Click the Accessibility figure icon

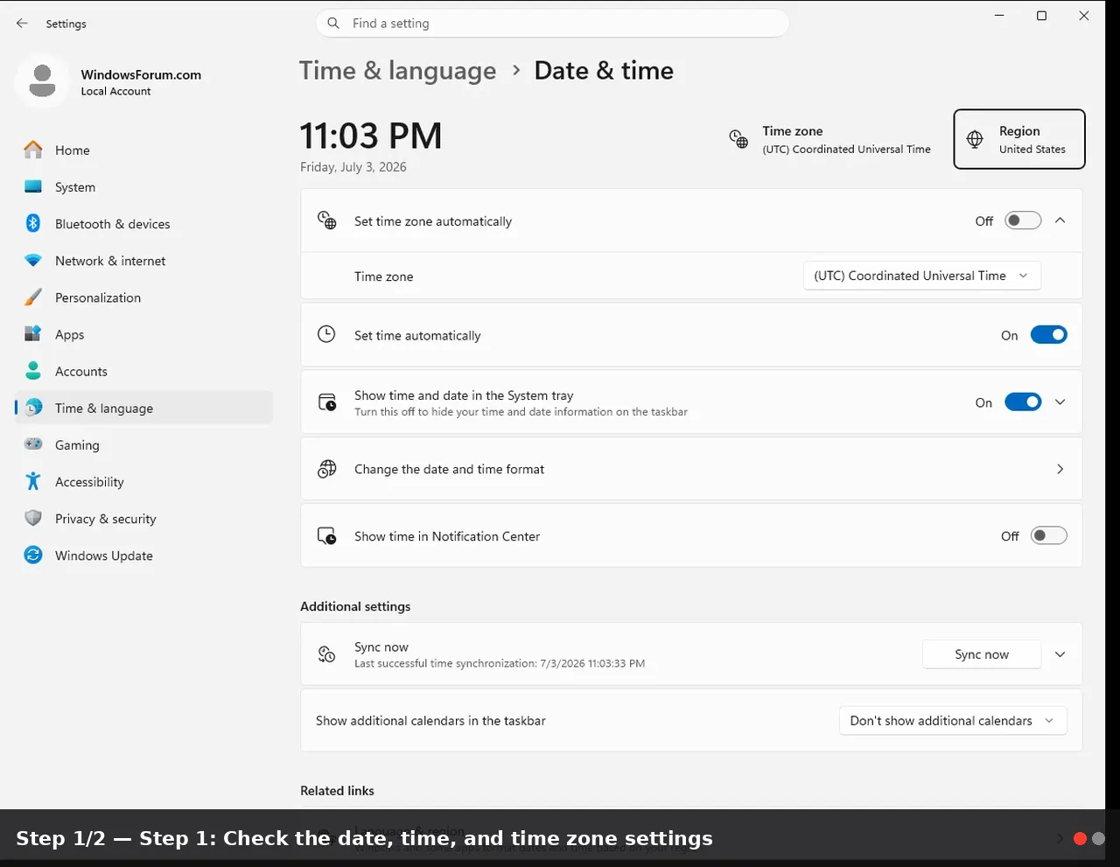(x=33, y=481)
